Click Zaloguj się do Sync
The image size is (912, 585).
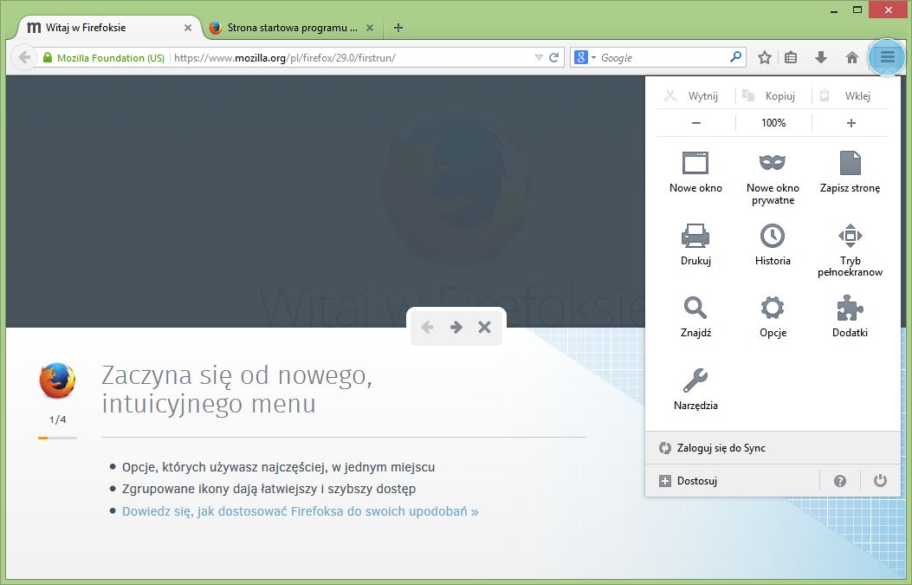pyautogui.click(x=773, y=447)
